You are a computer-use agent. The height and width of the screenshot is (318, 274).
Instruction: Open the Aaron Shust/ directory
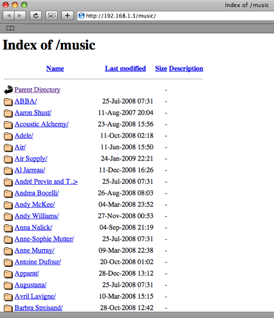(33, 112)
